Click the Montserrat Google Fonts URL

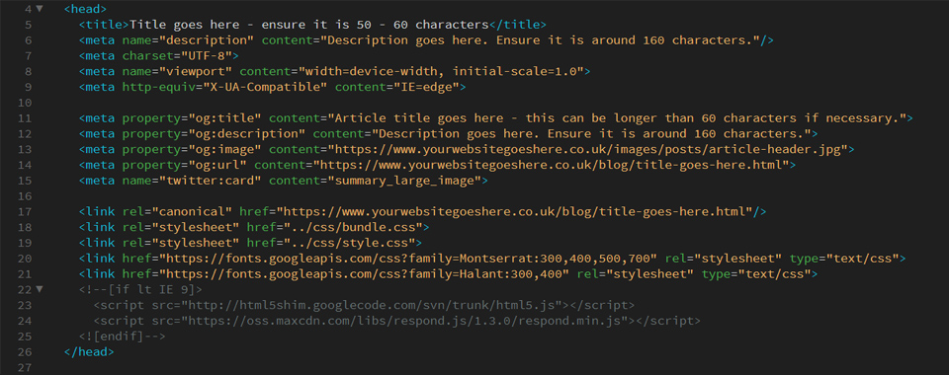[405, 259]
